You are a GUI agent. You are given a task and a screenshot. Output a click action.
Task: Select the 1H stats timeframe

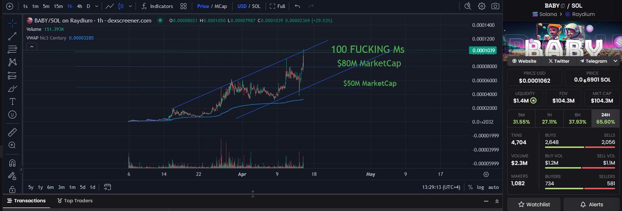click(x=549, y=118)
